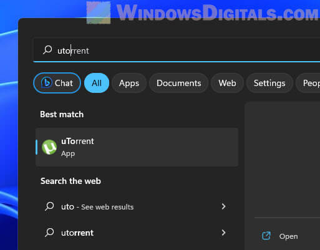Open the uTorrent app best match
This screenshot has height=250, width=320.
tap(137, 147)
